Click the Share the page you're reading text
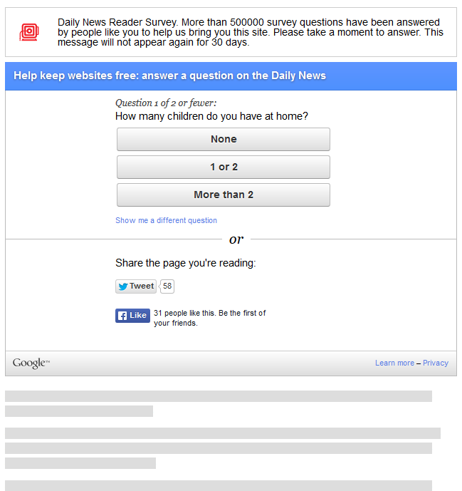 pos(185,264)
